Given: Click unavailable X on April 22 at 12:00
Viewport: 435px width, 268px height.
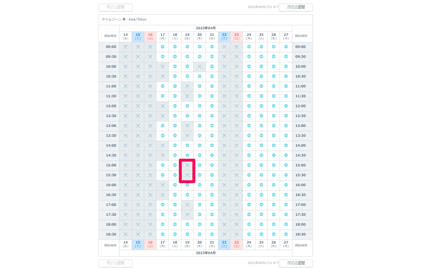Looking at the screenshot, I should [224, 106].
